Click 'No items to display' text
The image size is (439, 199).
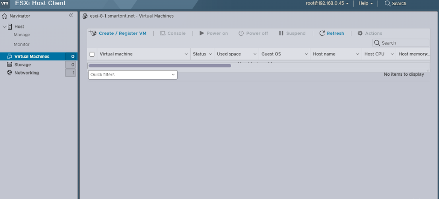tap(404, 74)
